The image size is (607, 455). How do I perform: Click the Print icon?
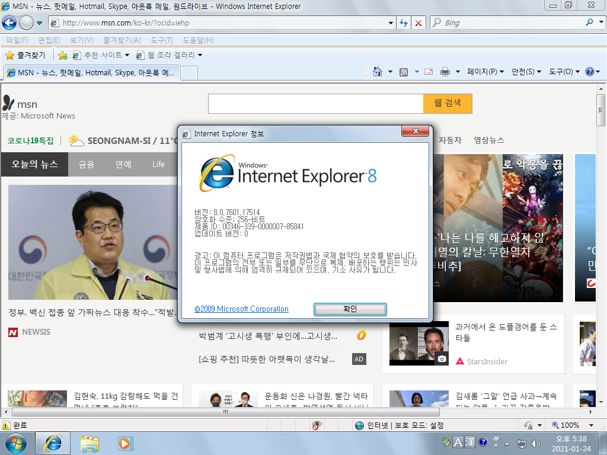pos(445,72)
